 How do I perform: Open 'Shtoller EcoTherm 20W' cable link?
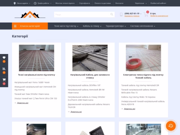(x=87, y=99)
